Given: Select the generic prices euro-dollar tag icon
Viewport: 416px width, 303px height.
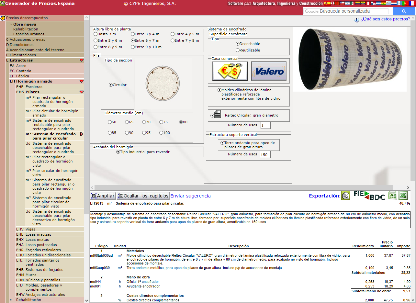Looking at the screenshot, I should click(x=230, y=71).
